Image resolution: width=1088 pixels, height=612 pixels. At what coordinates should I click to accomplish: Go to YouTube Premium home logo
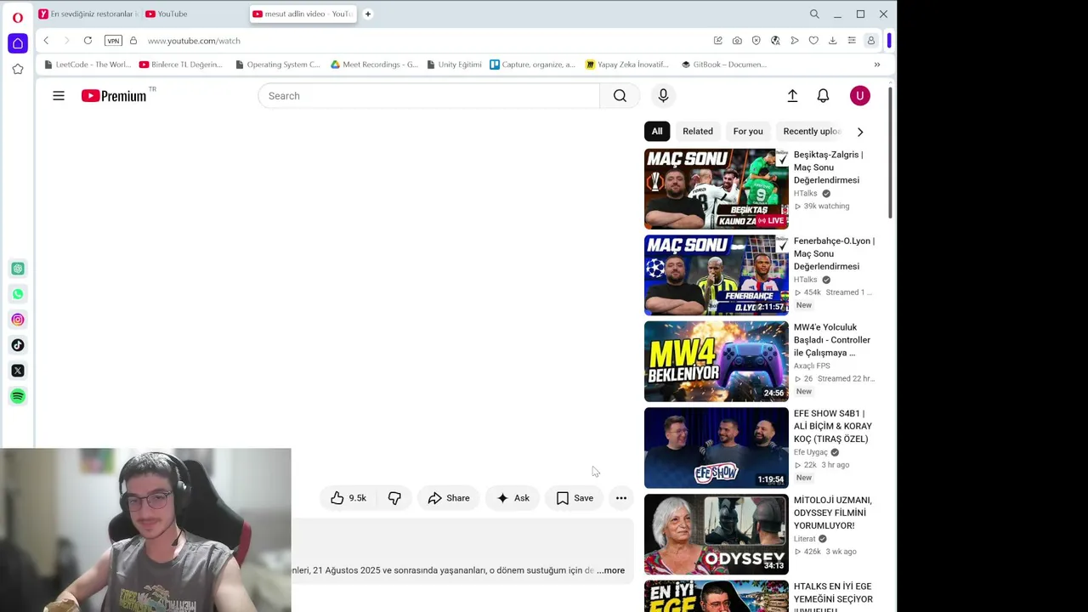tap(115, 96)
